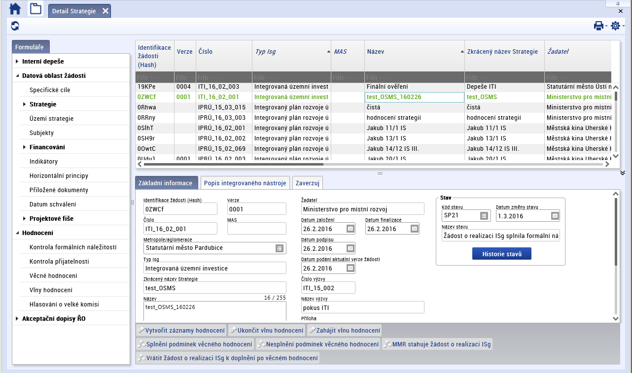Sort by Typ Isg column header

[291, 51]
